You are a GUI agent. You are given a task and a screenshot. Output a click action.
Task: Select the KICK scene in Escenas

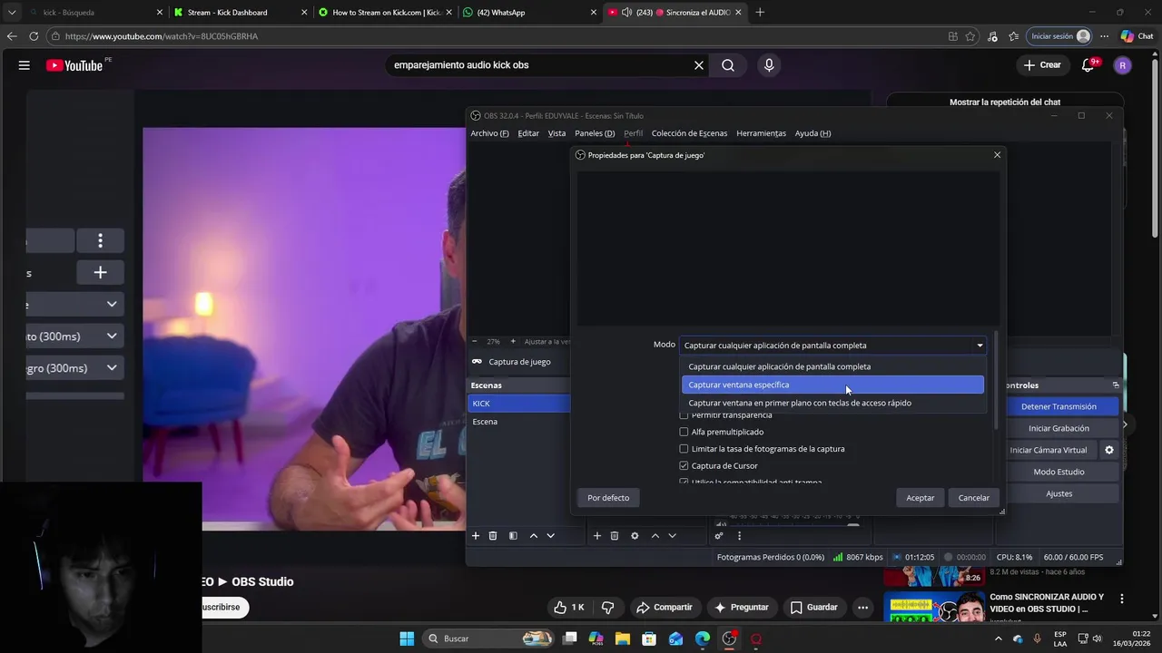(518, 404)
